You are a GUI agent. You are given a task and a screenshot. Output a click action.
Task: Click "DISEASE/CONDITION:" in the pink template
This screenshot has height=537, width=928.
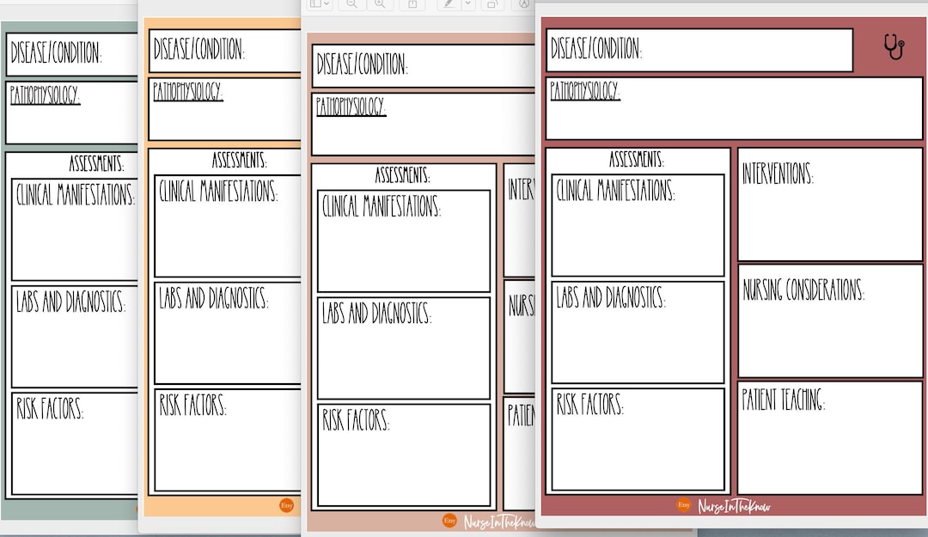click(363, 64)
